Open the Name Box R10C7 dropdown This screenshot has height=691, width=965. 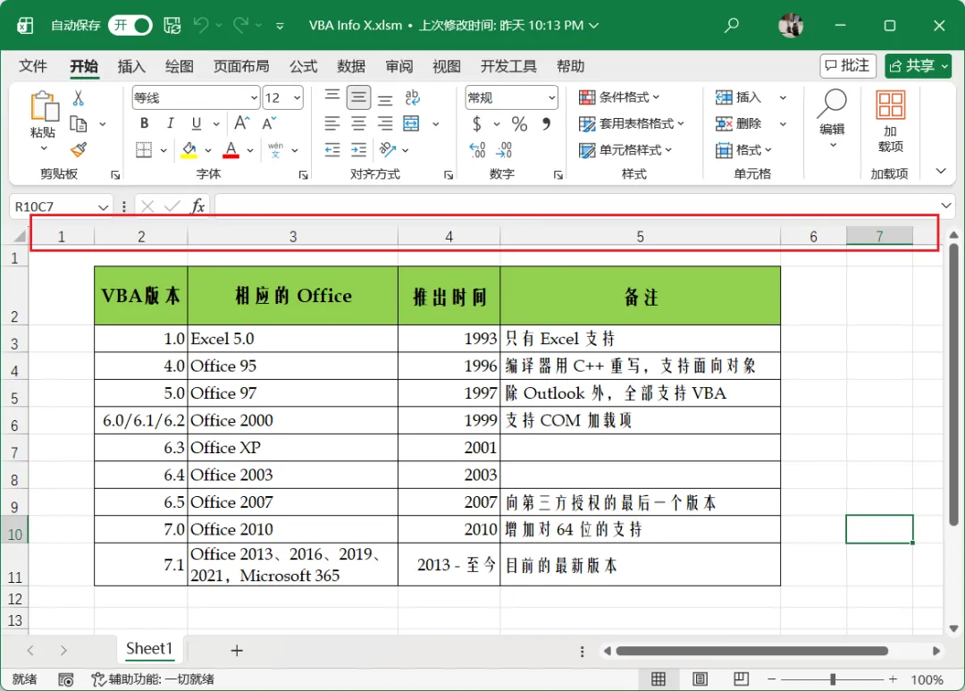pos(103,206)
